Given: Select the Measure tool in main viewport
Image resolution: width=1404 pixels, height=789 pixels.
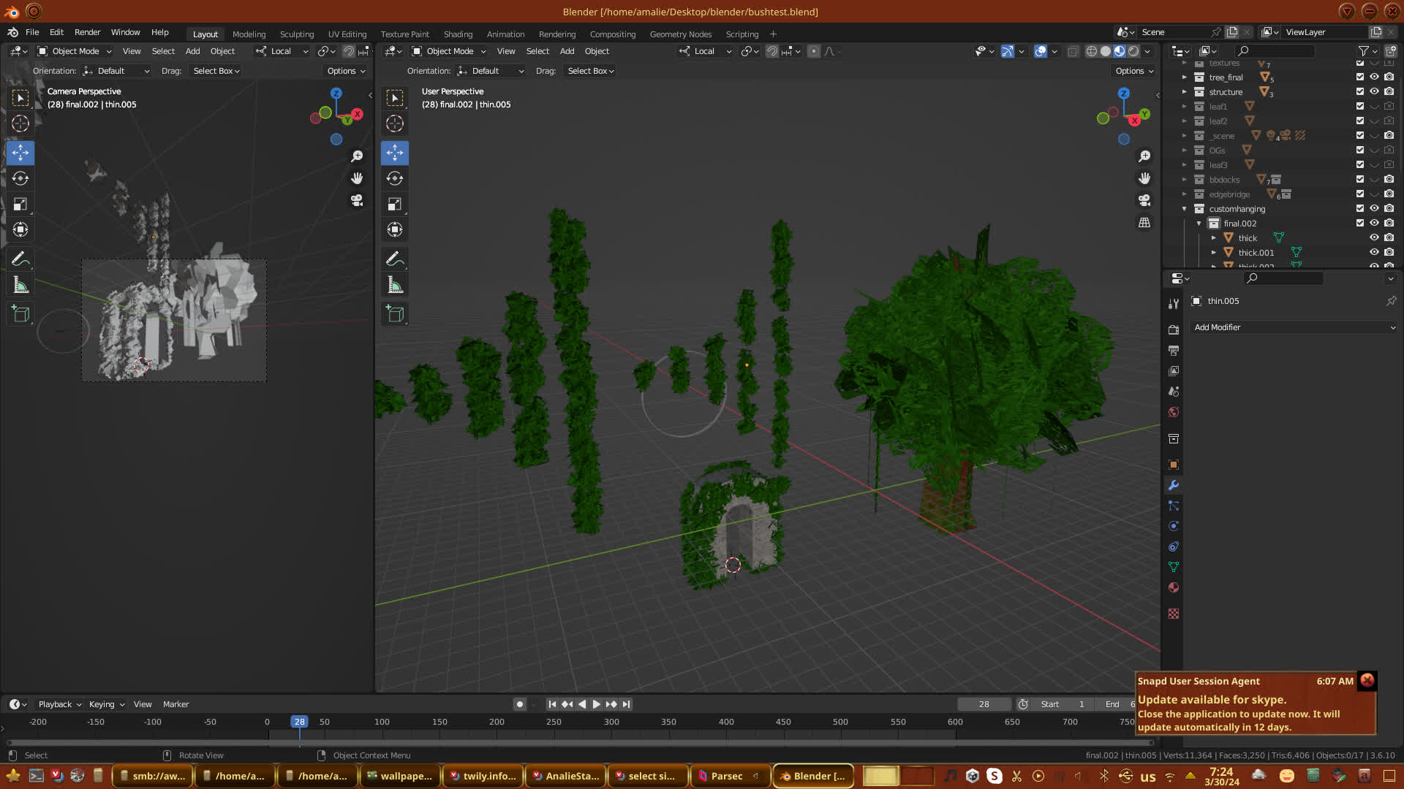Looking at the screenshot, I should tap(395, 285).
